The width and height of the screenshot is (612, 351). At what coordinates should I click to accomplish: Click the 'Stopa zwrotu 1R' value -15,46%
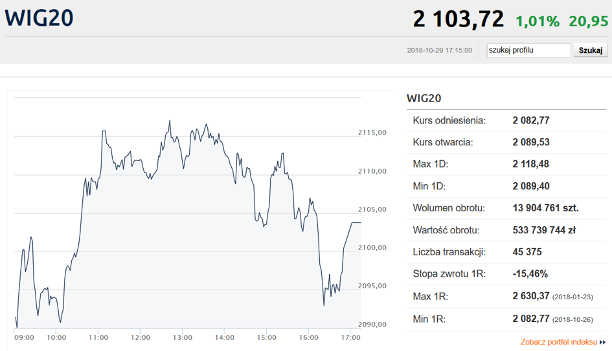(530, 274)
